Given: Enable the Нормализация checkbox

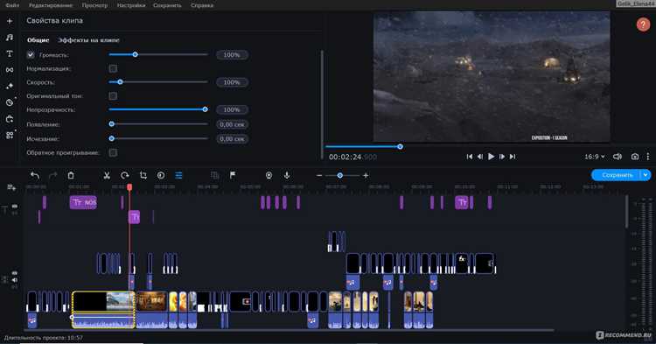Looking at the screenshot, I should click(x=113, y=68).
